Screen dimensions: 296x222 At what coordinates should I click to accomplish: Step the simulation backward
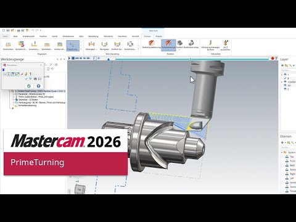pos(81,59)
